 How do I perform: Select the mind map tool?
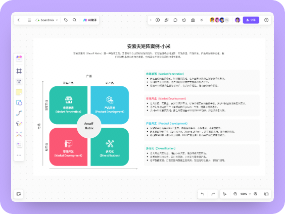coord(19,134)
